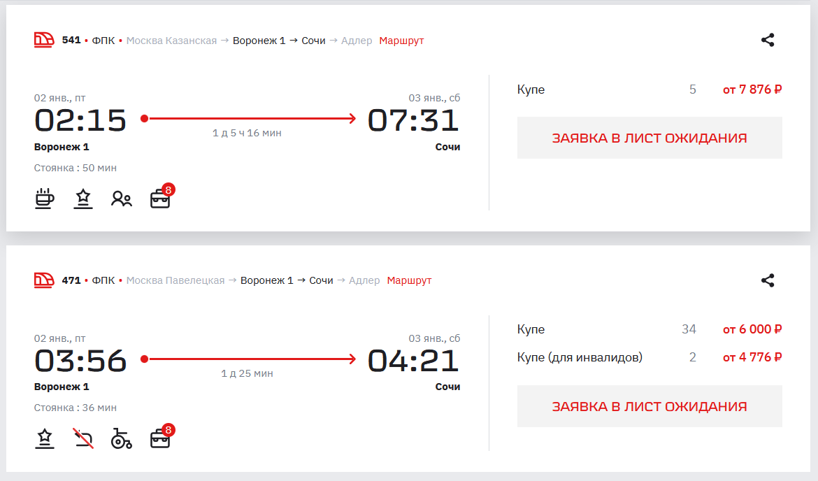This screenshot has width=818, height=481.
Task: Click the hot drinks cup icon, train 541
Action: pyautogui.click(x=45, y=199)
